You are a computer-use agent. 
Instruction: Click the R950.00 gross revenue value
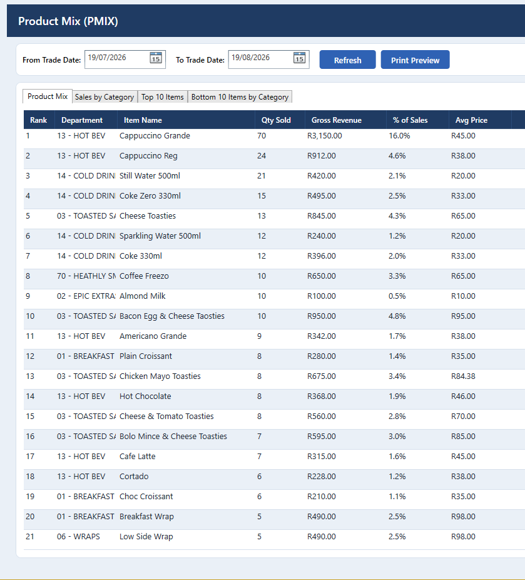point(322,316)
